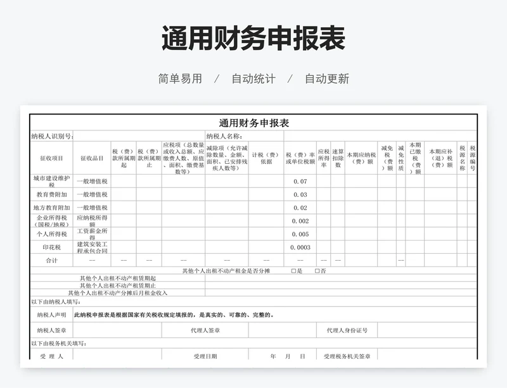Select the 地方教育附加 row label
The image size is (507, 388).
click(x=52, y=208)
